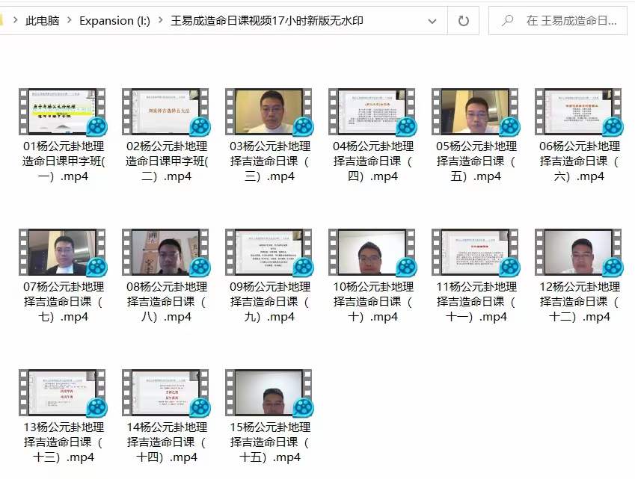
Task: Navigate to 此电脑 in breadcrumb path
Action: tap(41, 21)
